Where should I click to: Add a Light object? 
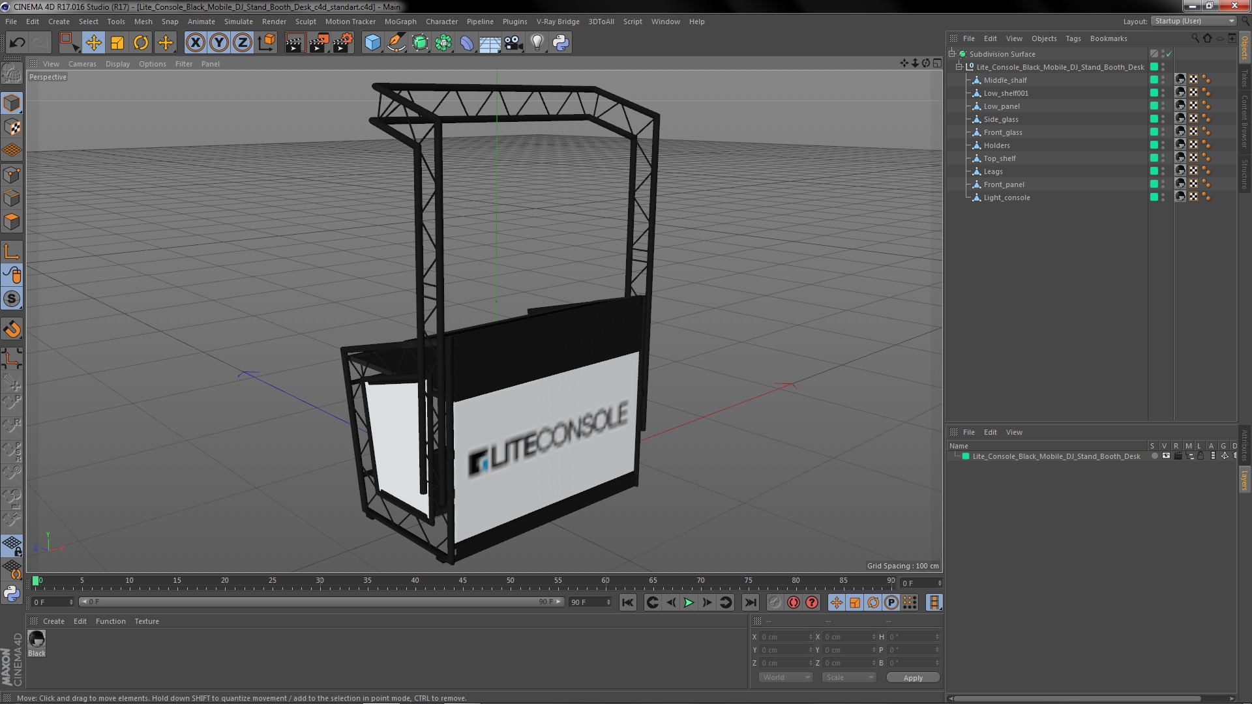click(537, 43)
